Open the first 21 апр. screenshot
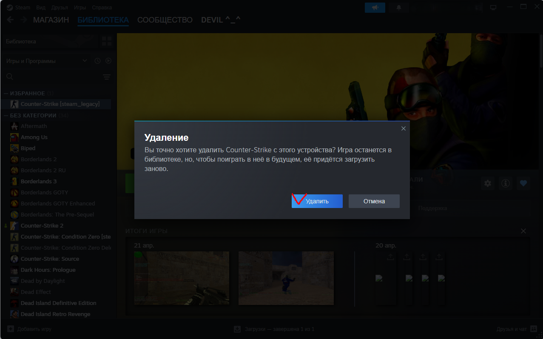543x339 pixels. point(182,278)
